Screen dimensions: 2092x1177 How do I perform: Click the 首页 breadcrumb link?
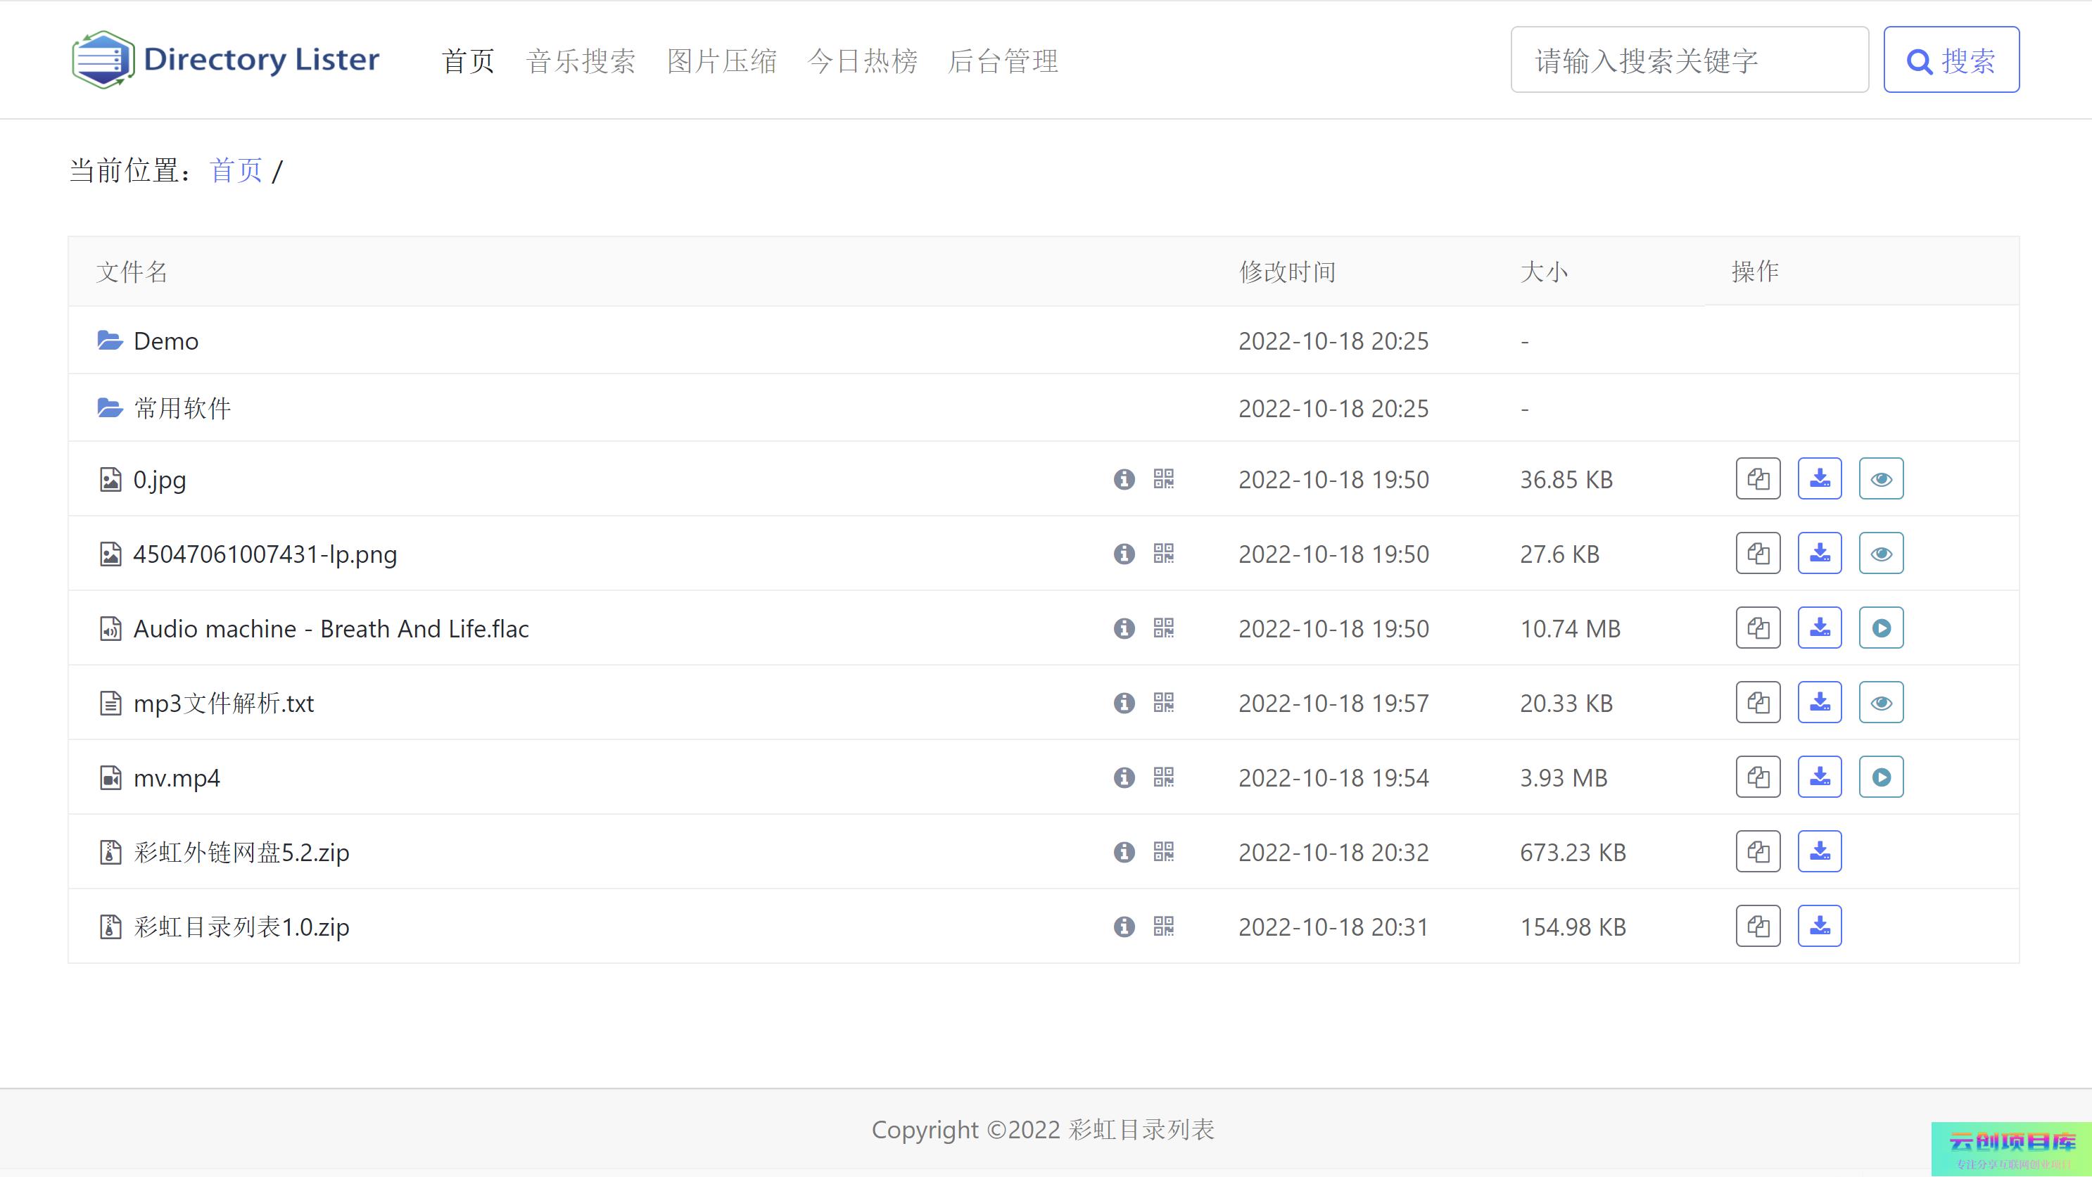tap(236, 170)
